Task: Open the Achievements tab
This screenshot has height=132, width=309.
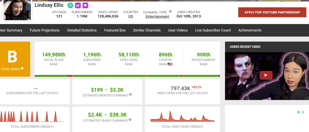Action: pos(250,30)
